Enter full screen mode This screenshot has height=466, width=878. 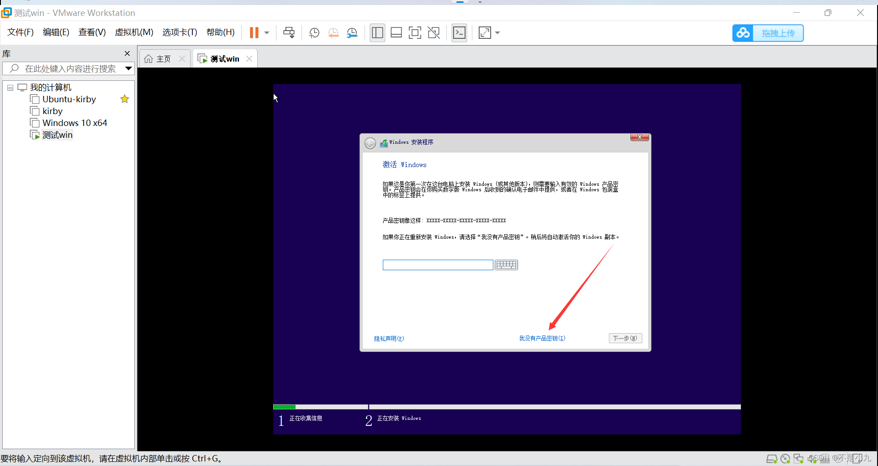(415, 32)
